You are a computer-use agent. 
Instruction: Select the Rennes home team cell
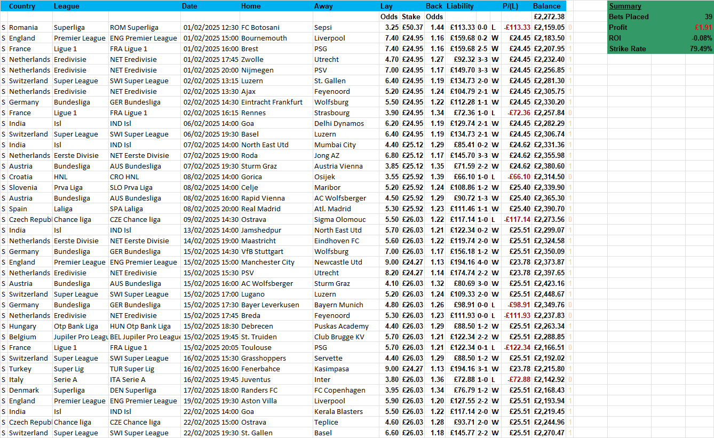[x=276, y=113]
